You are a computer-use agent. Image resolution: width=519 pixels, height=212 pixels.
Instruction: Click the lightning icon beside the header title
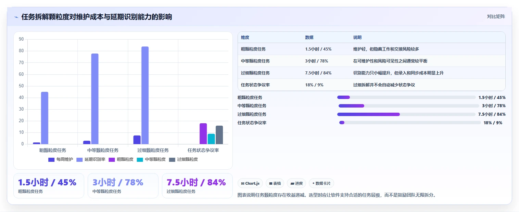(x=16, y=17)
